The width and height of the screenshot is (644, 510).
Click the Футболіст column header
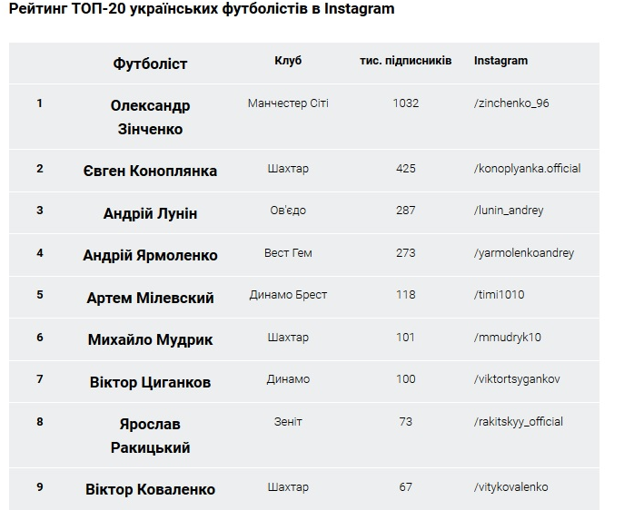click(151, 64)
